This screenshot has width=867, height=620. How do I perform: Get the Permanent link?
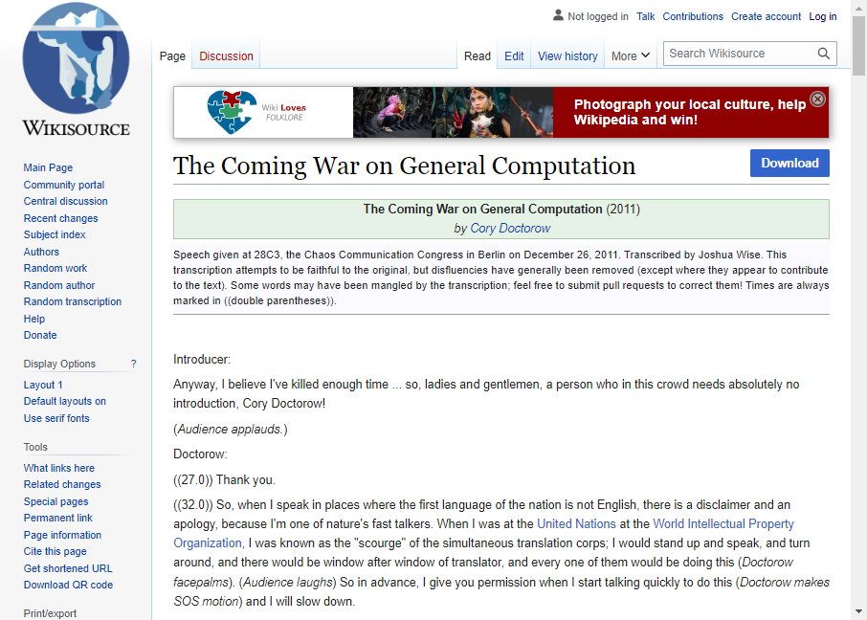57,518
